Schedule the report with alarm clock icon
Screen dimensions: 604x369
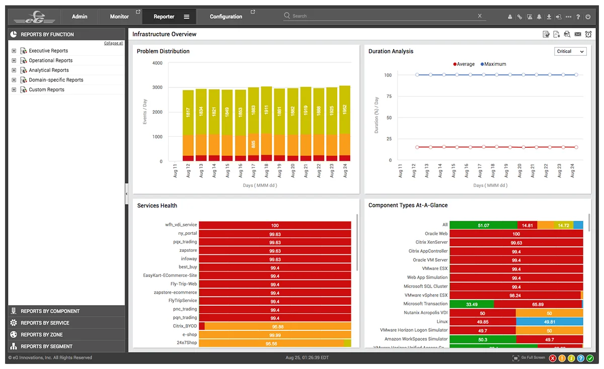pos(588,34)
